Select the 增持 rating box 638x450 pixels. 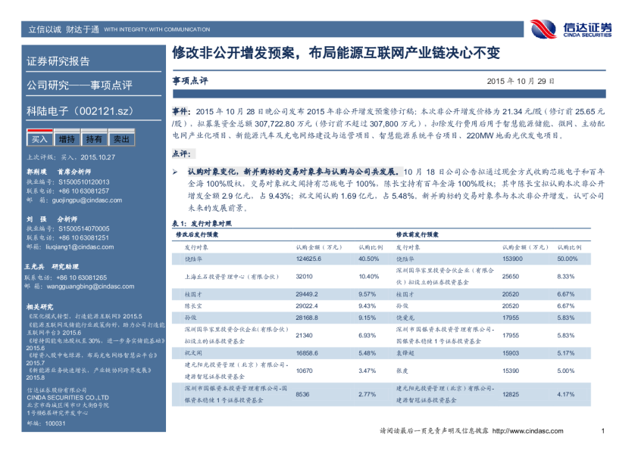click(x=67, y=139)
